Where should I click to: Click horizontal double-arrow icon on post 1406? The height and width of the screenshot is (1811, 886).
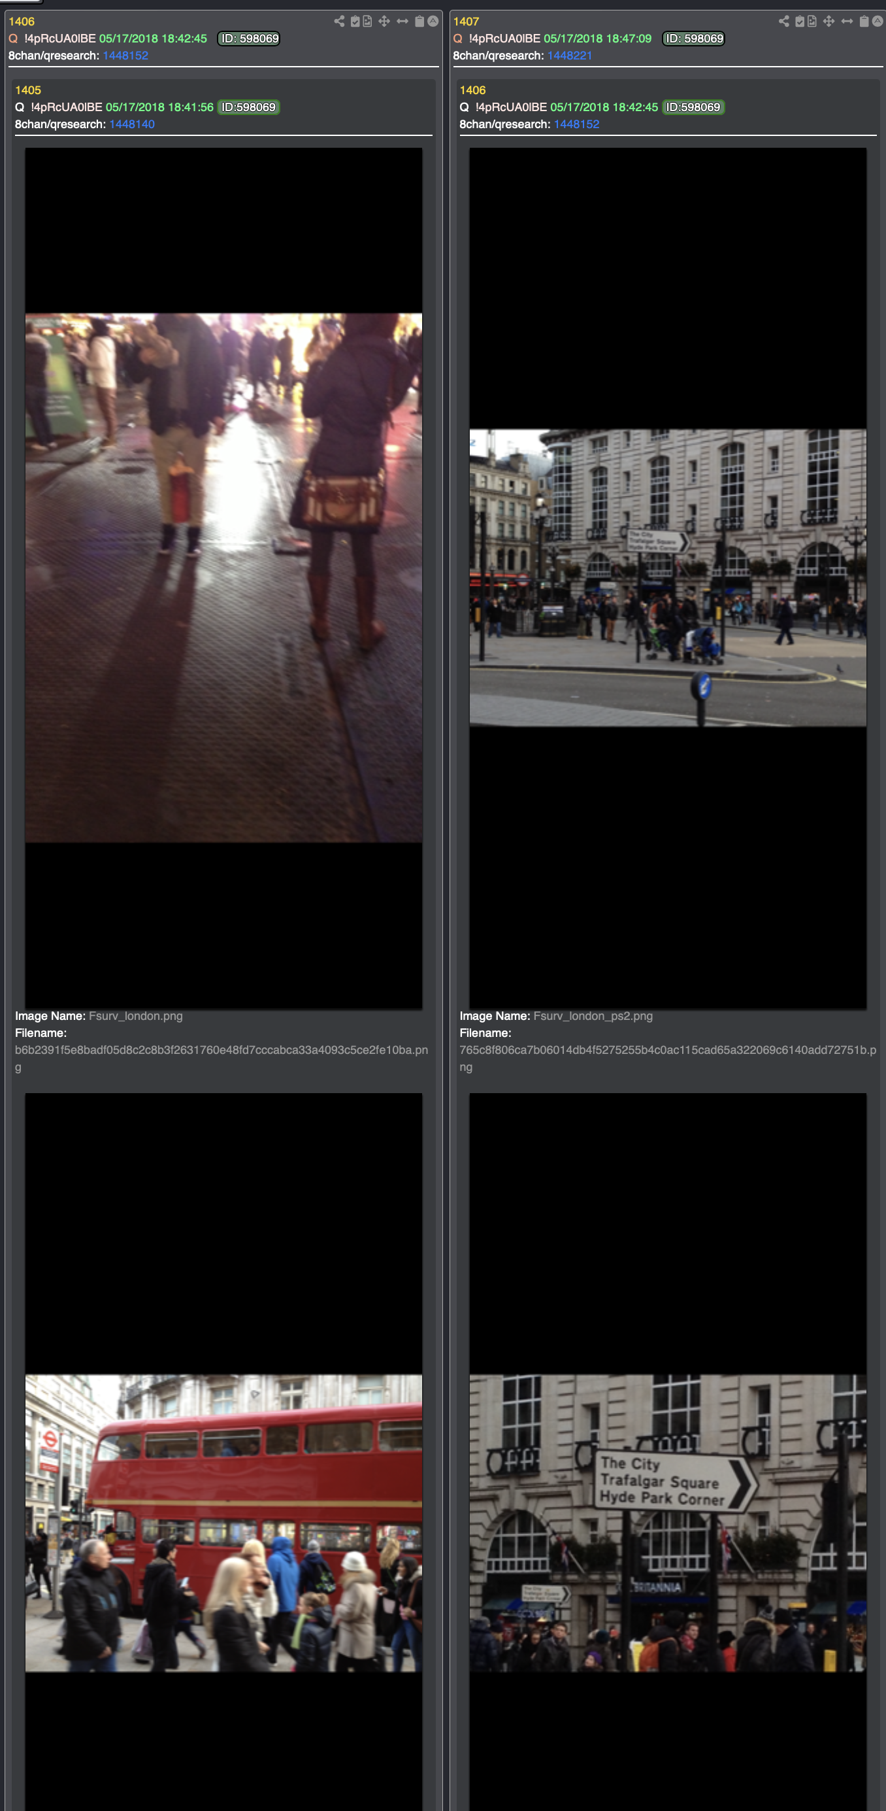[402, 21]
